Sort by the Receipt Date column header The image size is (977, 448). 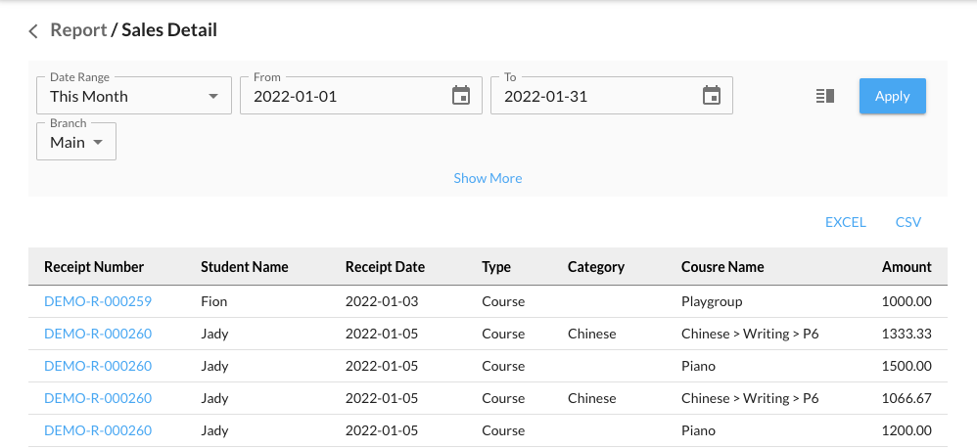tap(385, 267)
